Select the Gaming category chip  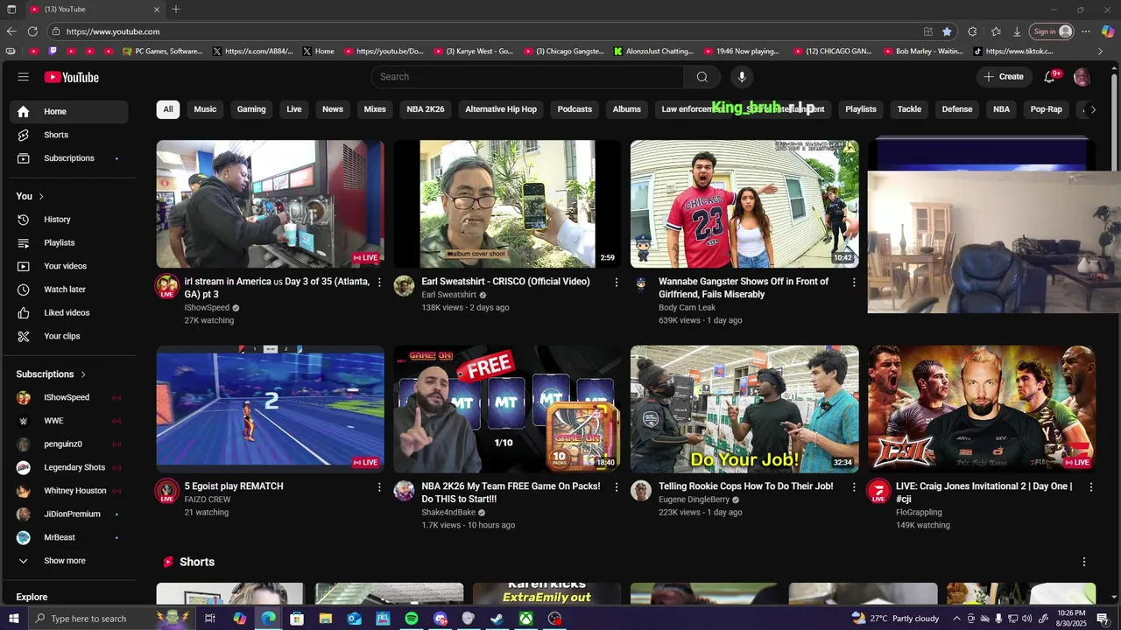(x=251, y=109)
